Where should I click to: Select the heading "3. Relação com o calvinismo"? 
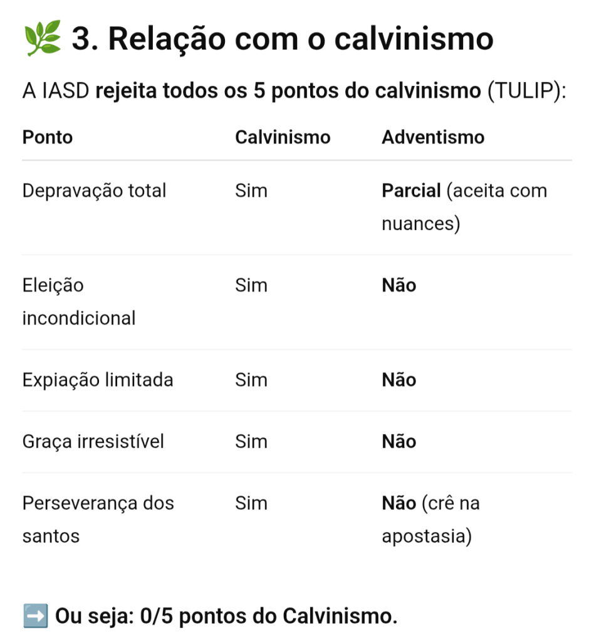pyautogui.click(x=282, y=39)
